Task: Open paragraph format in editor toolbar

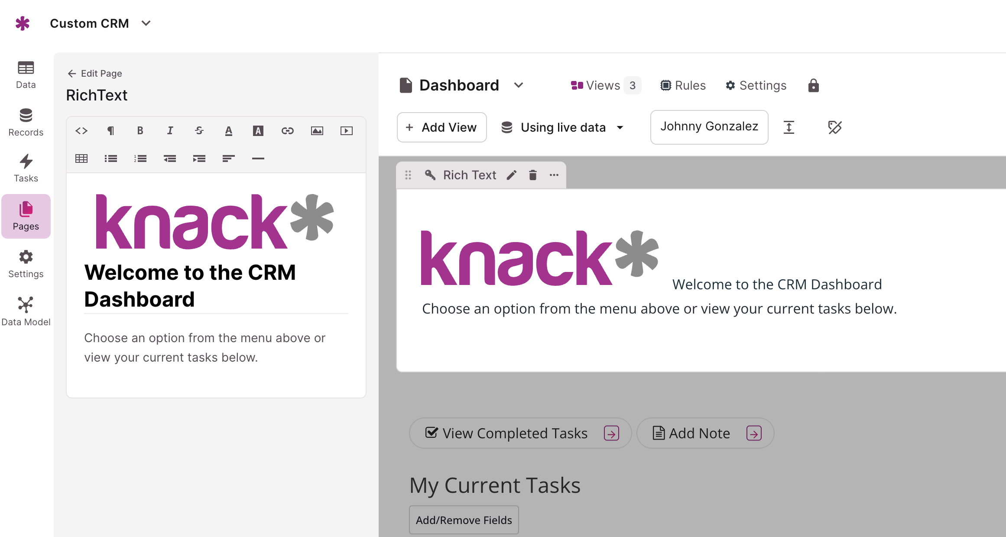Action: [x=111, y=131]
